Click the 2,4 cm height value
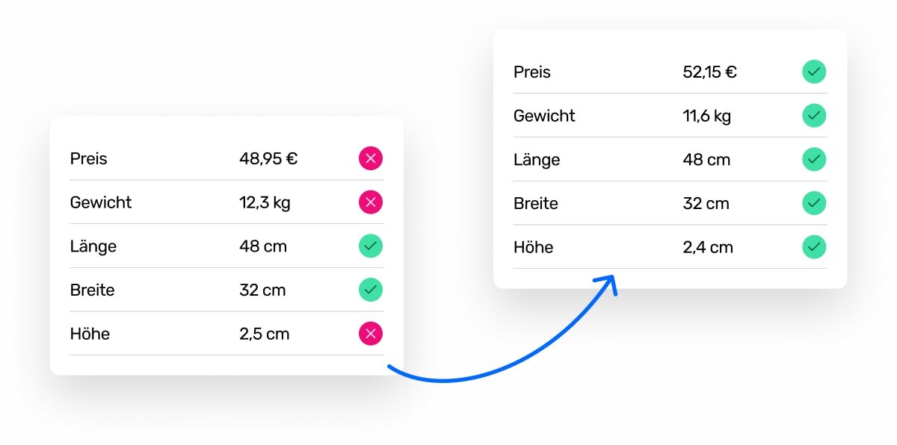Screen dimensions: 897x445 pos(708,247)
